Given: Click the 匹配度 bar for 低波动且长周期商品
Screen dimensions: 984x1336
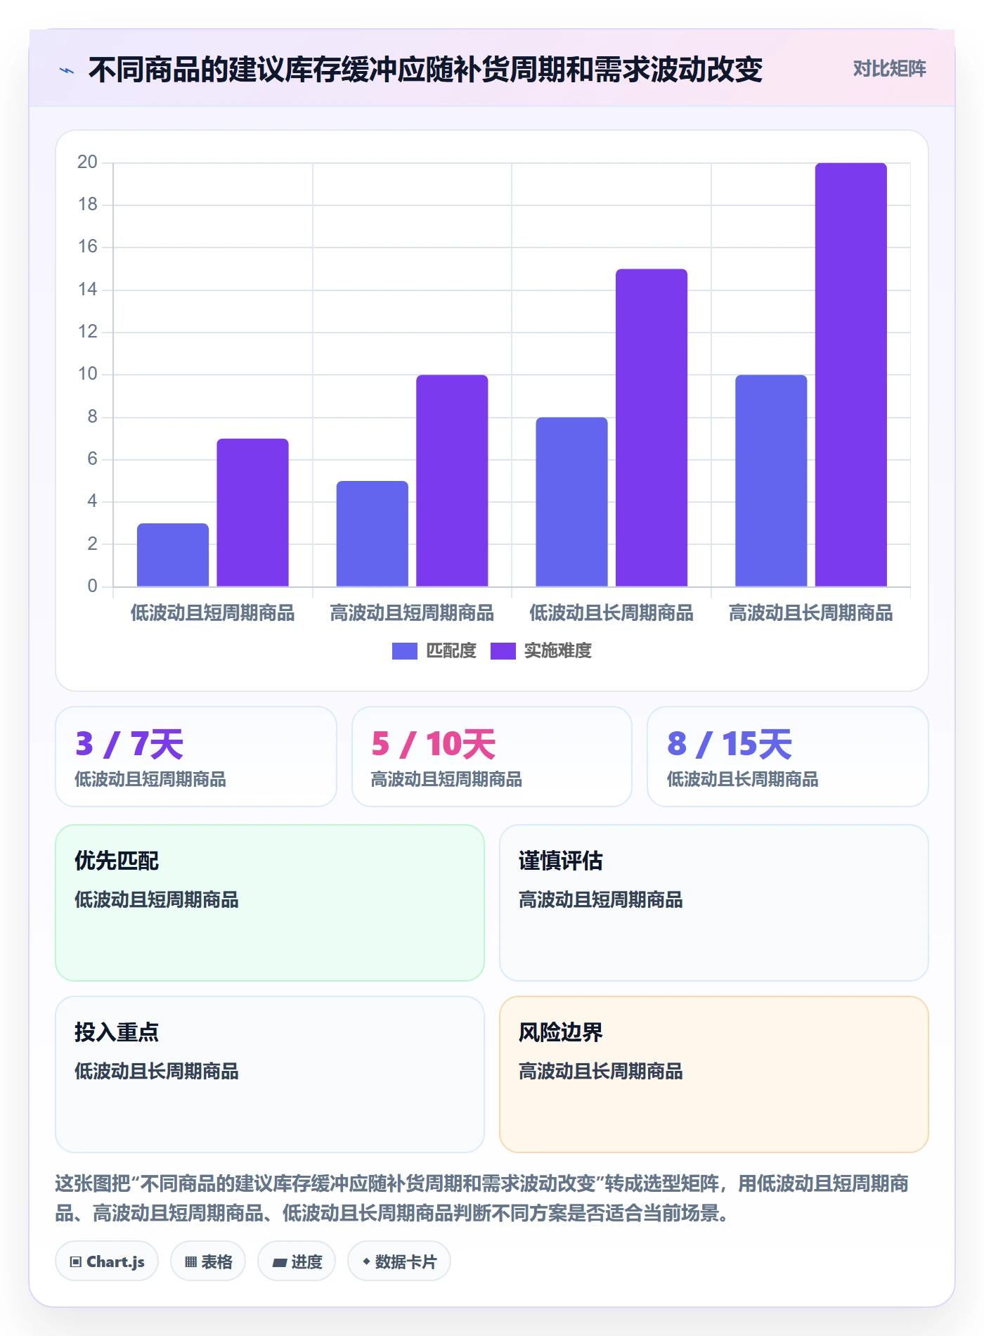Looking at the screenshot, I should (x=571, y=502).
